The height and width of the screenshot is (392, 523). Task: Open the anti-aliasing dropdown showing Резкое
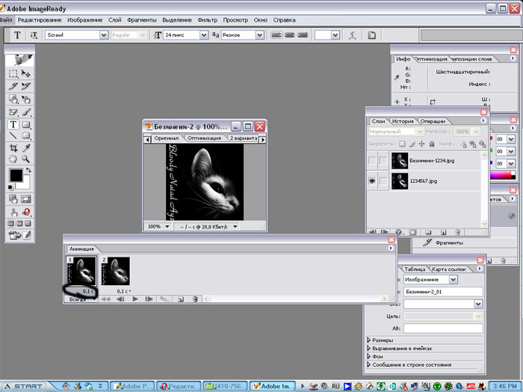click(x=260, y=34)
